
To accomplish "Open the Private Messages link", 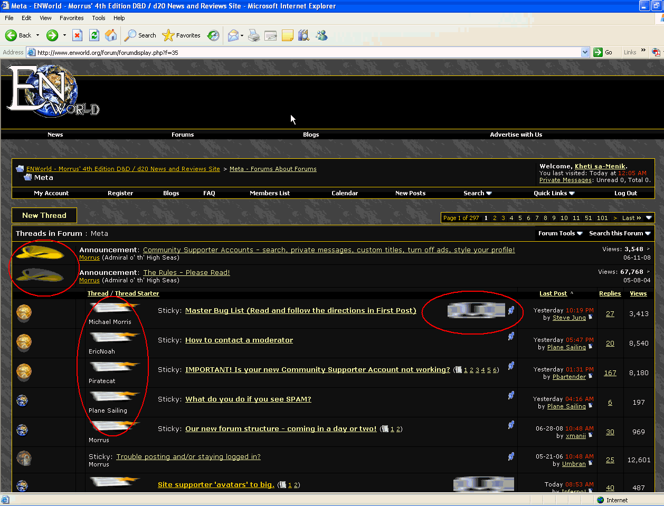I will coord(565,180).
